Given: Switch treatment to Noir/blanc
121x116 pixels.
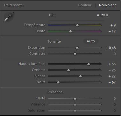Looking at the screenshot, I should pos(108,5).
